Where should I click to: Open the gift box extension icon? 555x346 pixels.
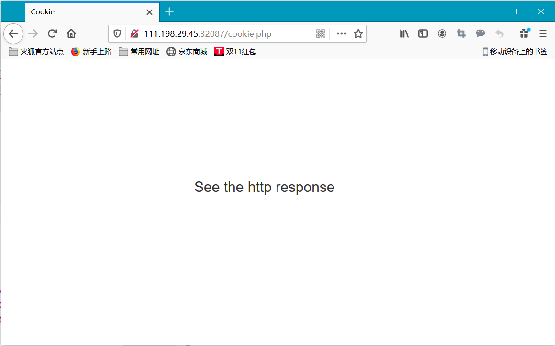[x=524, y=33]
